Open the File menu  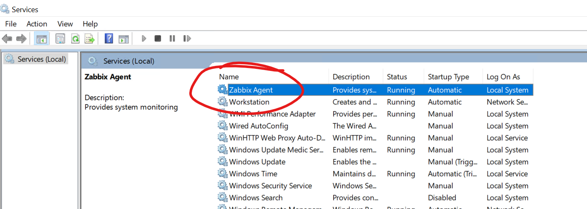click(x=11, y=24)
